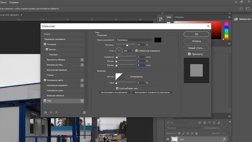Viewport: 252px width, 142px height.
Task: Hide the layer with the eye icon
Action: click(168, 139)
